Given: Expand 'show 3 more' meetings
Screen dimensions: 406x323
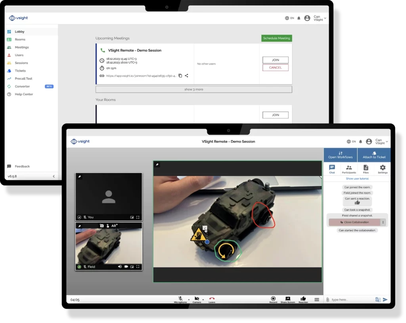Looking at the screenshot, I should tap(193, 89).
